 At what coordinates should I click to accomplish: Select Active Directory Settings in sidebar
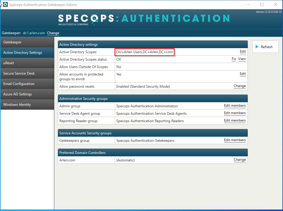pos(27,53)
